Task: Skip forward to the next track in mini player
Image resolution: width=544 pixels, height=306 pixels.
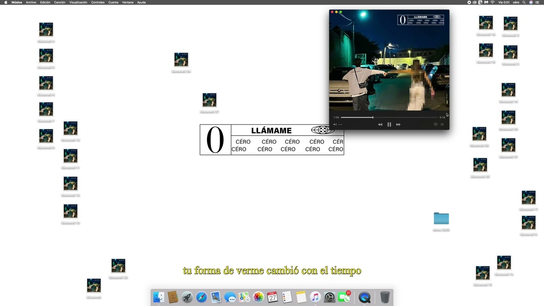Action: tap(398, 125)
